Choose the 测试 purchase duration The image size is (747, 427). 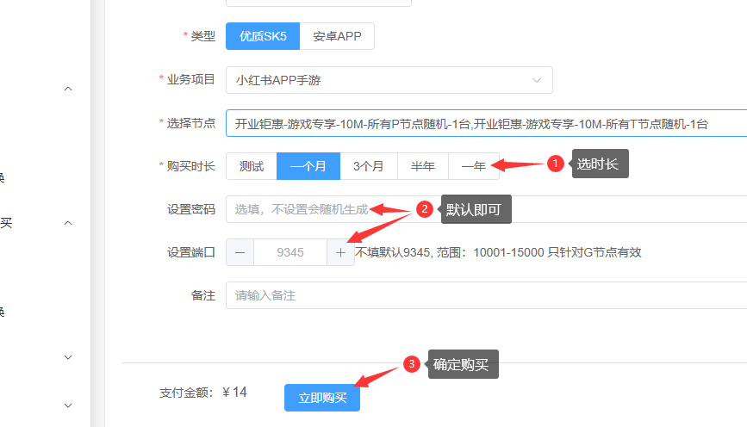tap(252, 166)
